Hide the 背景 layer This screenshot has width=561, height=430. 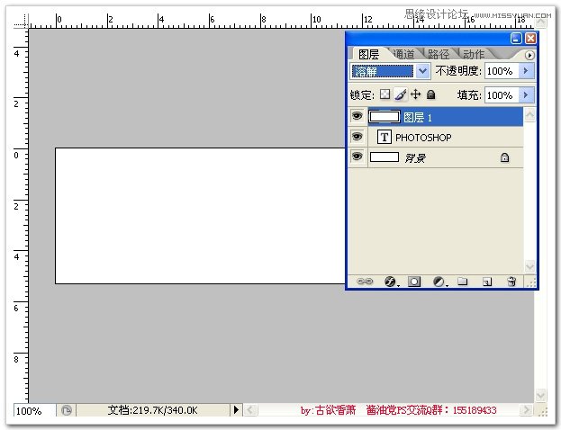(x=357, y=157)
